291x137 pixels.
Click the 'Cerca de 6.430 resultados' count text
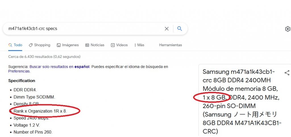pyautogui.click(x=44, y=56)
